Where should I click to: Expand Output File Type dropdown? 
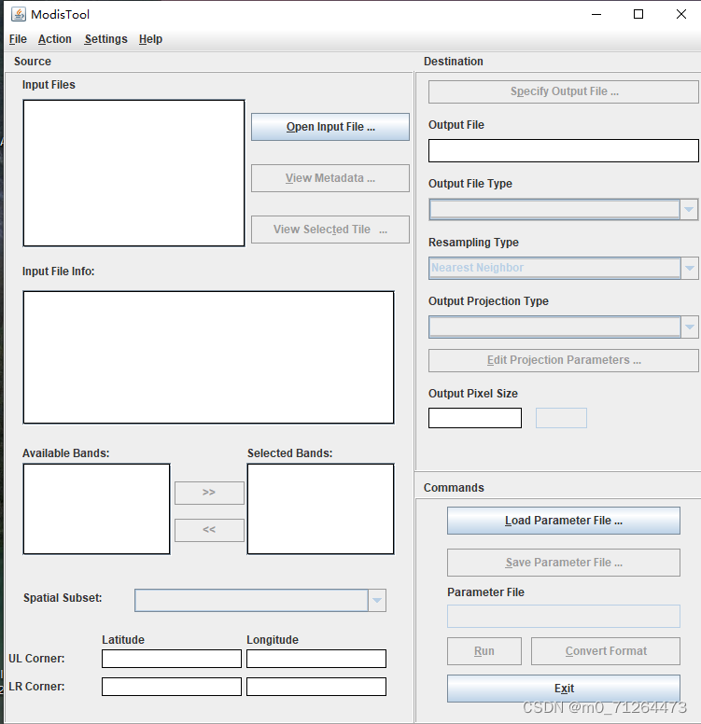pos(689,210)
